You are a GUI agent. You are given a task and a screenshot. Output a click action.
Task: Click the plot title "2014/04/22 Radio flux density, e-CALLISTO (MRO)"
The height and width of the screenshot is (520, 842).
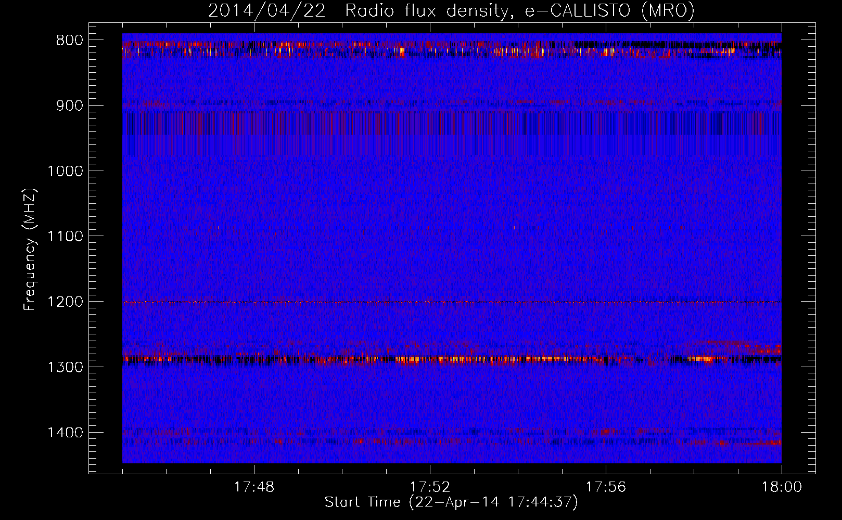click(x=451, y=10)
